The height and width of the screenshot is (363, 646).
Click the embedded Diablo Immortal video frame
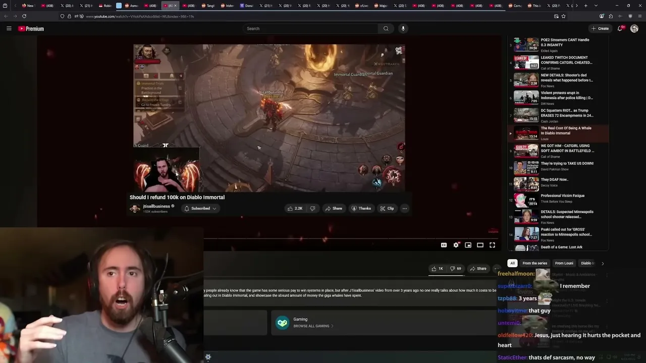tap(269, 118)
